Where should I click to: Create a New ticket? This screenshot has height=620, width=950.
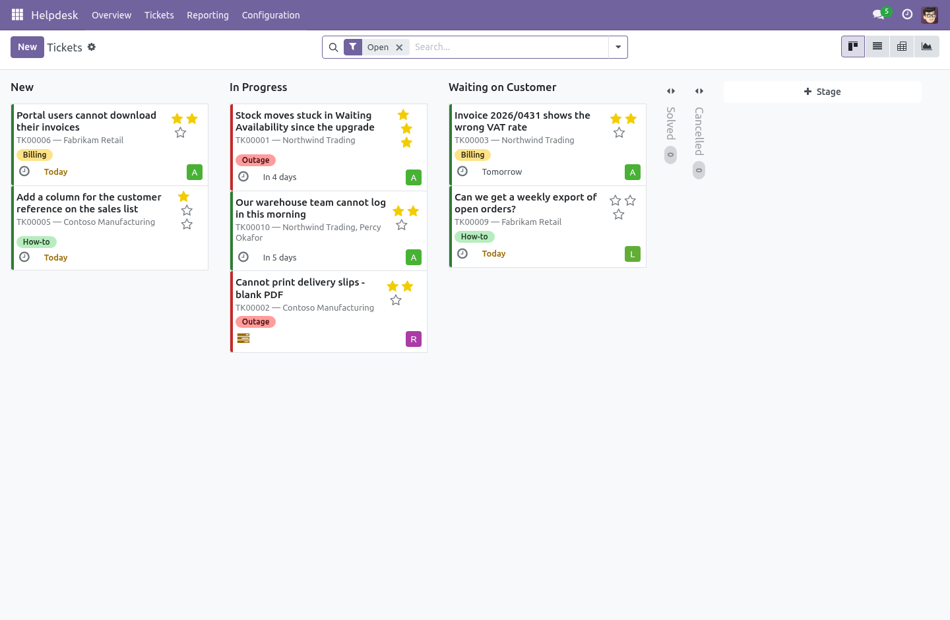(27, 47)
